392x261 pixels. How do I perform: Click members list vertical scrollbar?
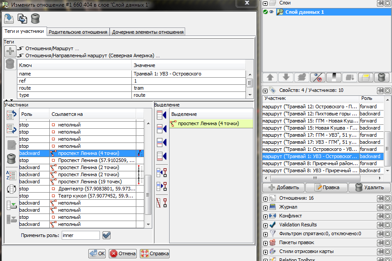148,195
